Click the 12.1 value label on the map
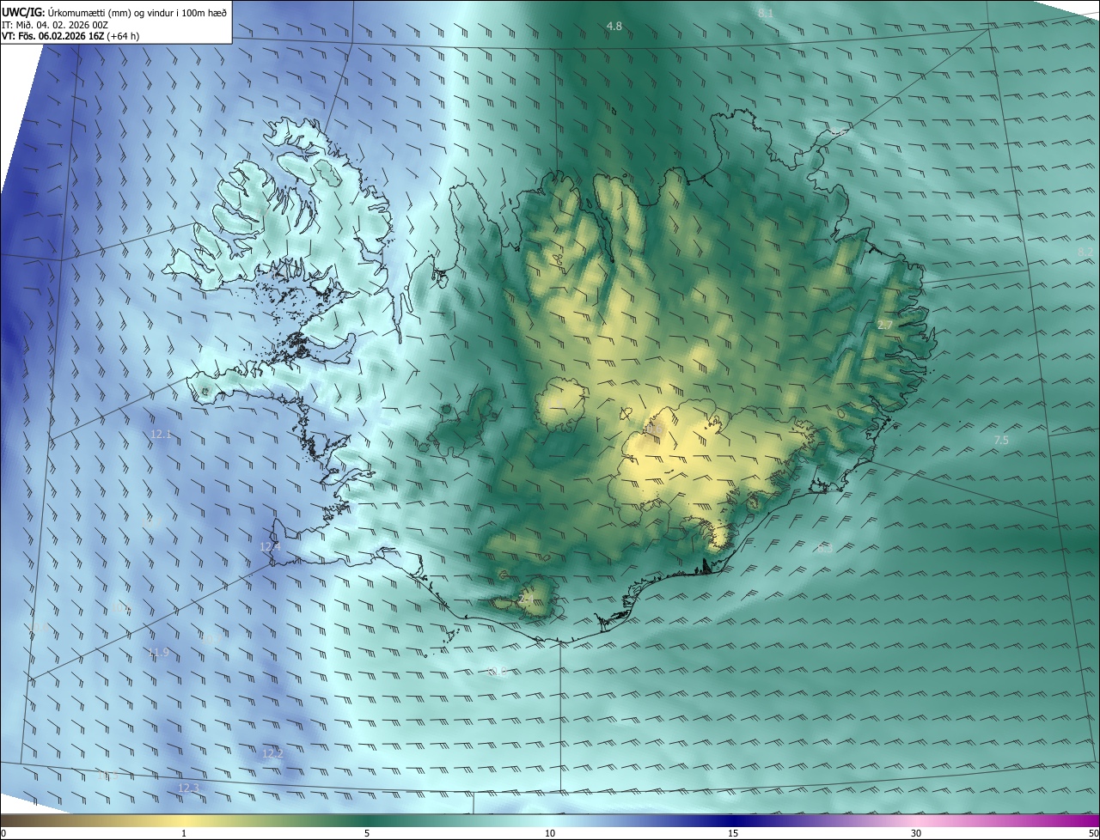The image size is (1100, 840). [x=161, y=435]
